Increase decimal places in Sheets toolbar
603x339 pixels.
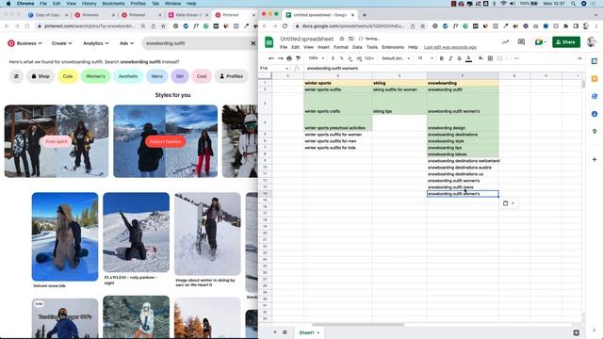359,58
